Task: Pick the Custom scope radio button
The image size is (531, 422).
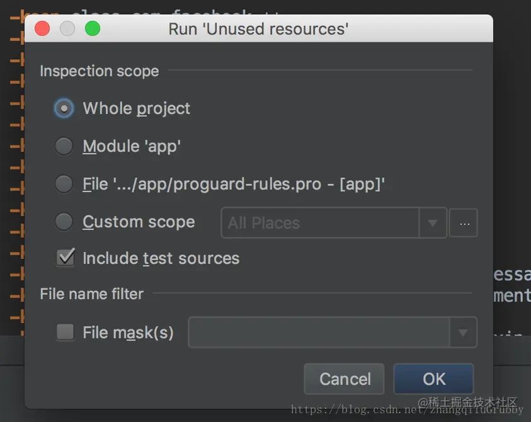Action: [x=64, y=222]
